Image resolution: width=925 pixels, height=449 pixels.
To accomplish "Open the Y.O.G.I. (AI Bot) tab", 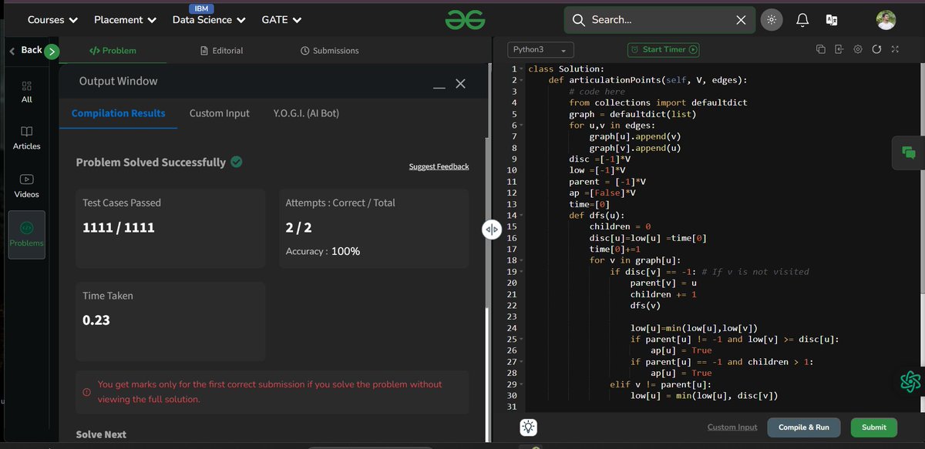I will click(x=306, y=113).
